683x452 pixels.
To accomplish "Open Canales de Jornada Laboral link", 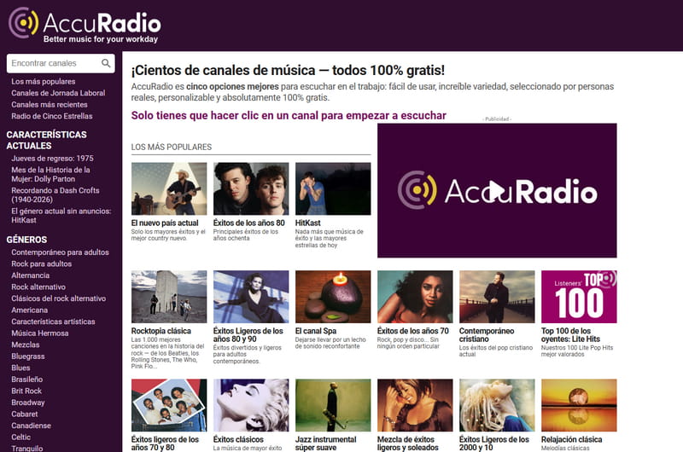I will [58, 93].
